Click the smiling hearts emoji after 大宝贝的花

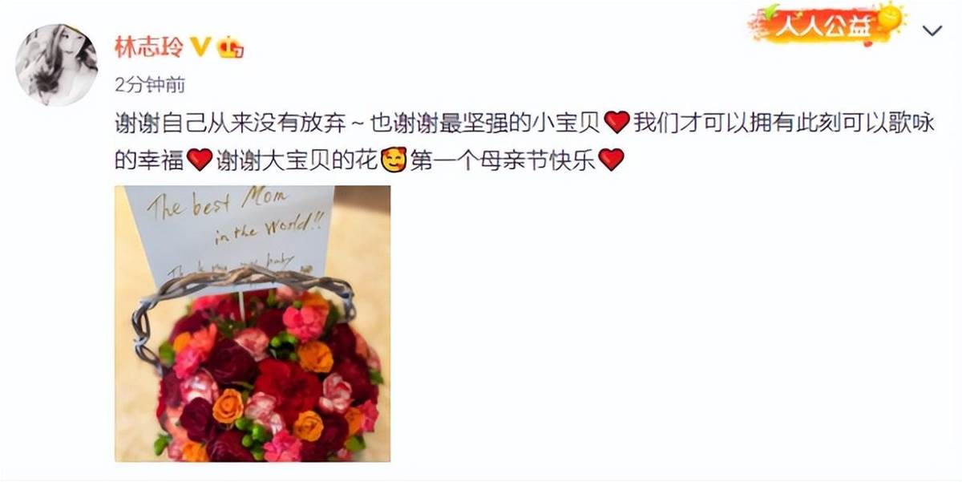pyautogui.click(x=393, y=160)
